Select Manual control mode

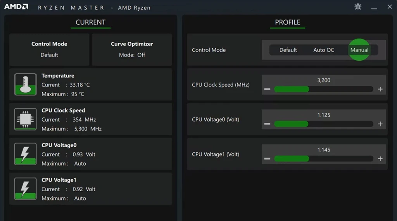pos(359,50)
